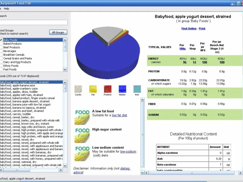Minimize the Kelpiesoft Food File window
This screenshot has width=243, height=182.
click(232, 3)
